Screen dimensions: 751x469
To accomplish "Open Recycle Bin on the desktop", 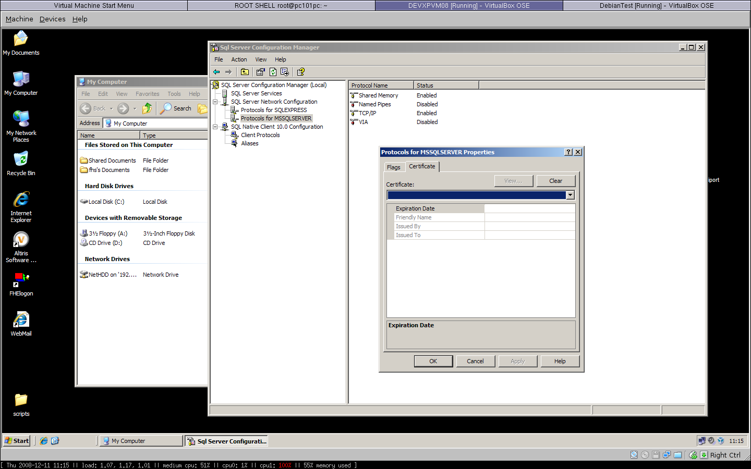I will [x=21, y=163].
